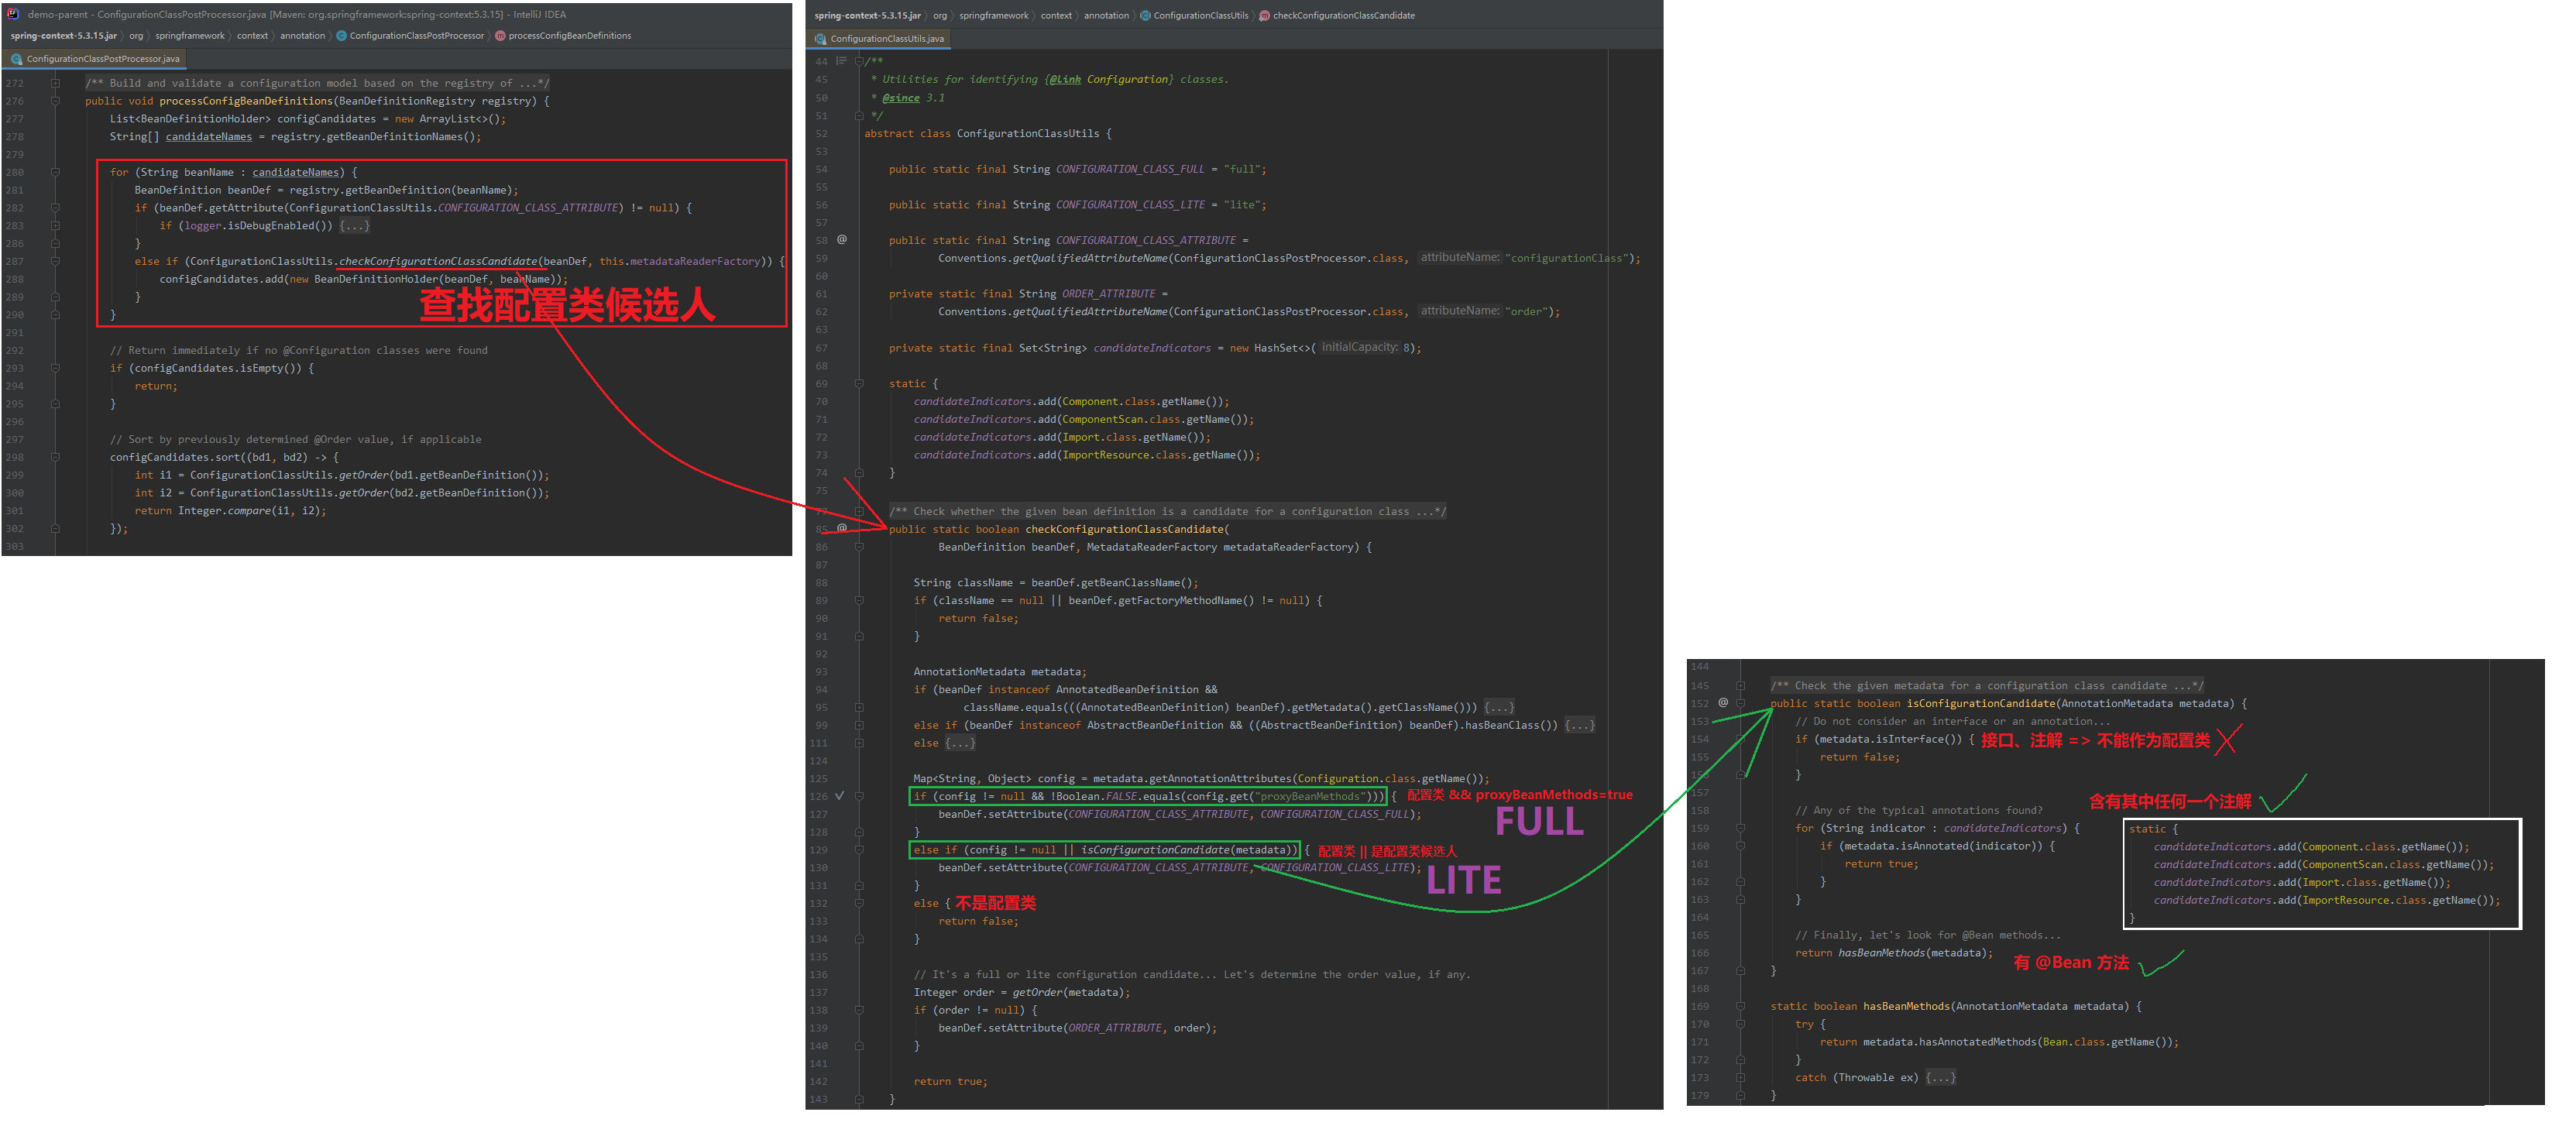2576x1143 pixels.
Task: Click checkConfigurationClassCandidate call at line 287
Action: click(438, 261)
